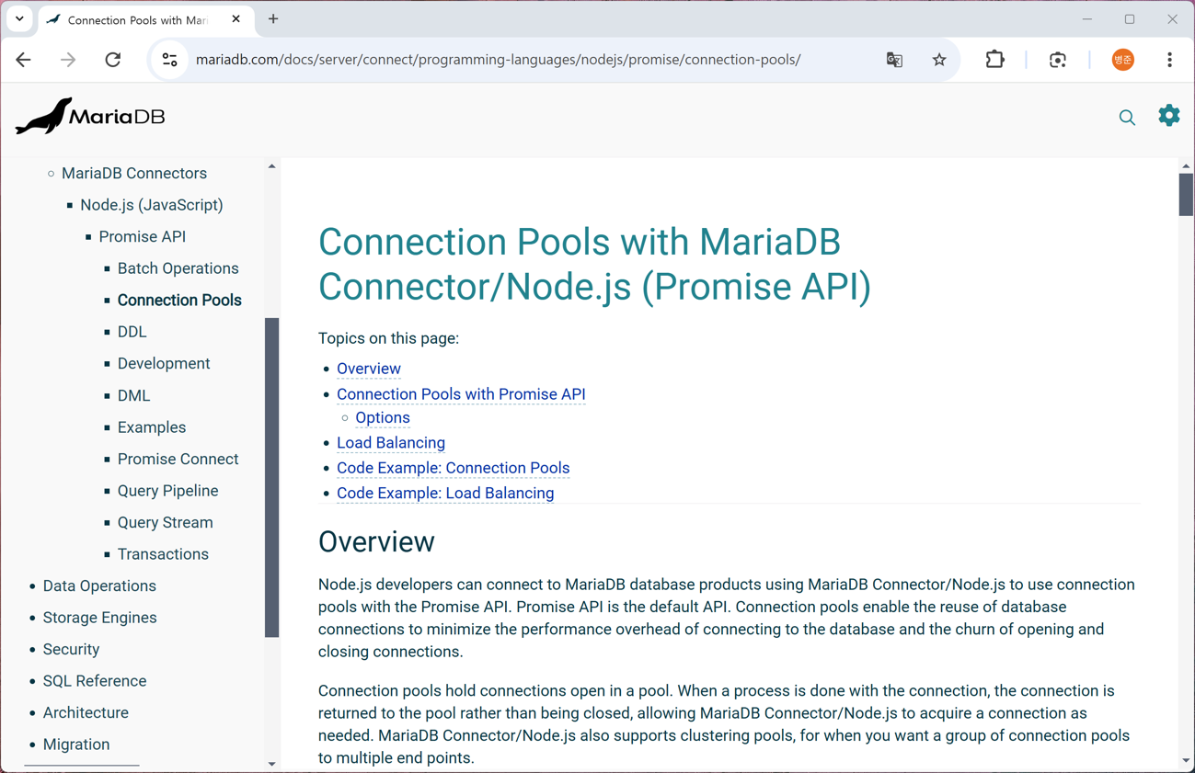Jump to Options topic link
Image resolution: width=1195 pixels, height=773 pixels.
click(383, 417)
